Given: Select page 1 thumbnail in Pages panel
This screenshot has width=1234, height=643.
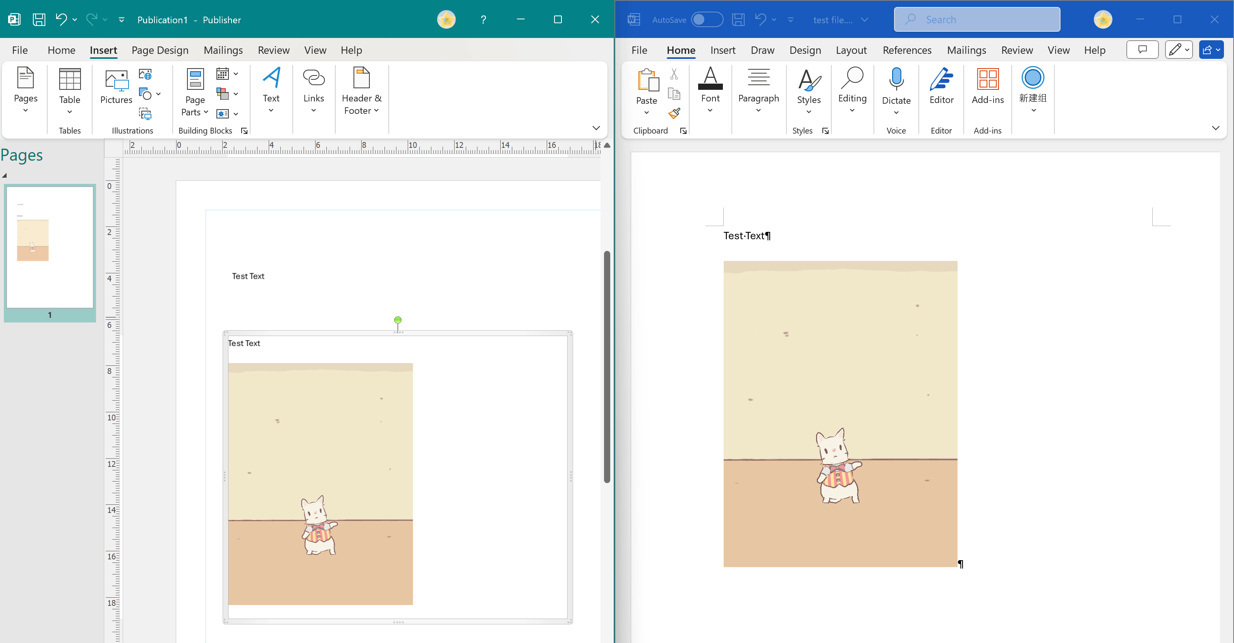Looking at the screenshot, I should tap(50, 247).
